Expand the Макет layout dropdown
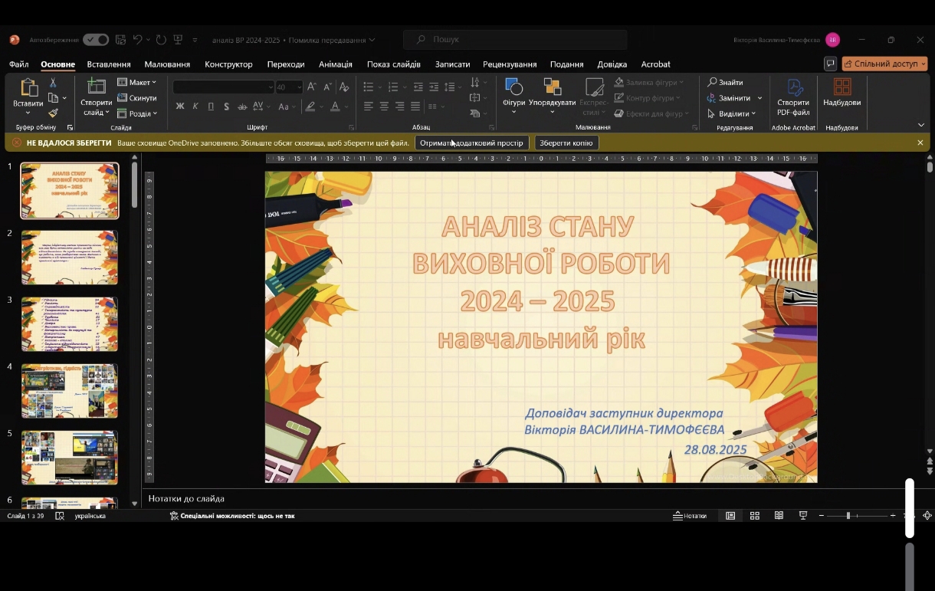This screenshot has height=591, width=935. tap(137, 83)
